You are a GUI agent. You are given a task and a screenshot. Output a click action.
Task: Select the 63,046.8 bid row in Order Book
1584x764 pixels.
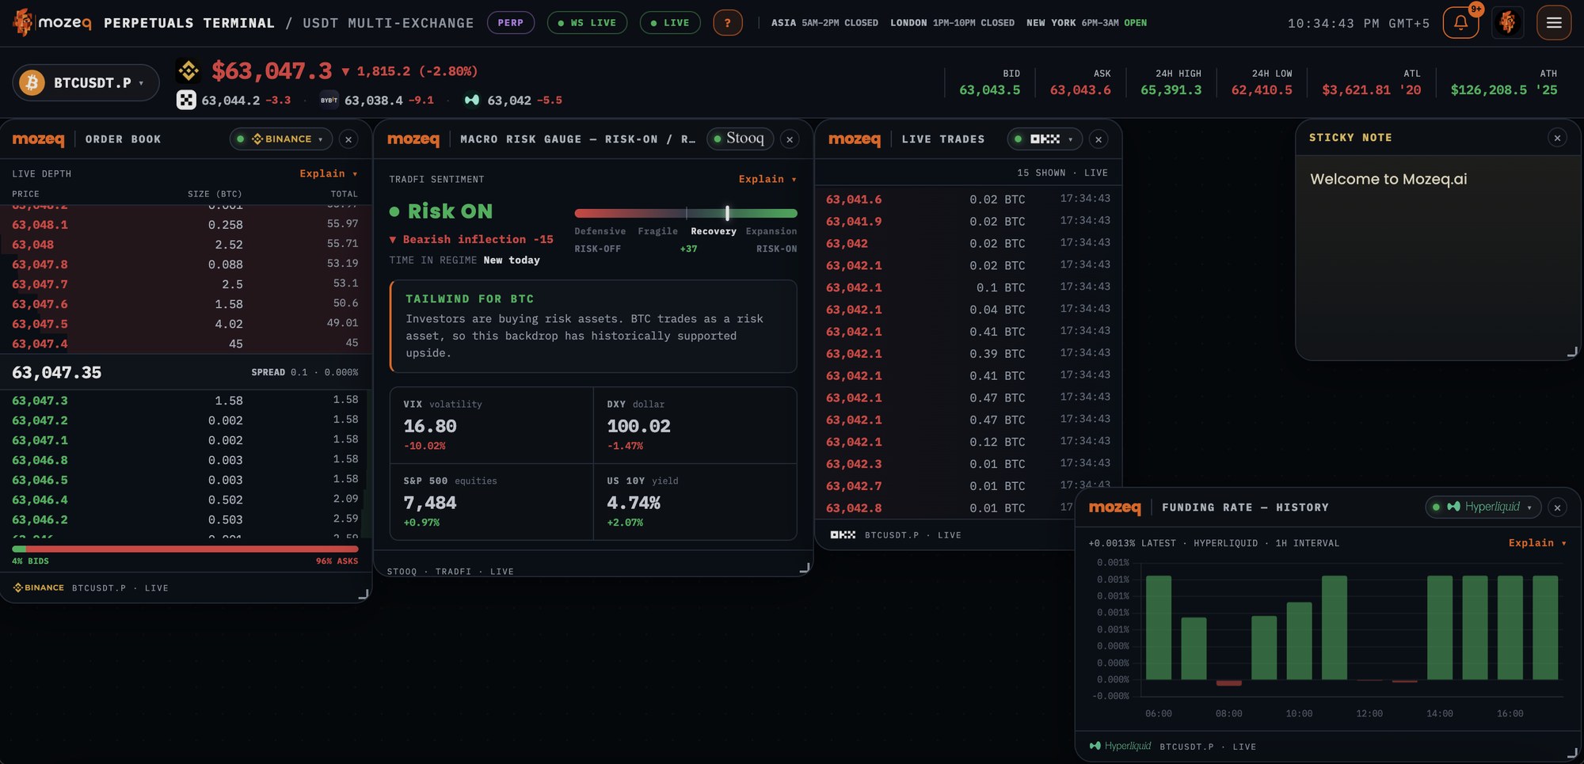(x=185, y=460)
